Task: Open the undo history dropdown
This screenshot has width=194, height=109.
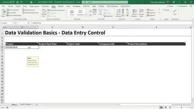Action: pos(23,2)
